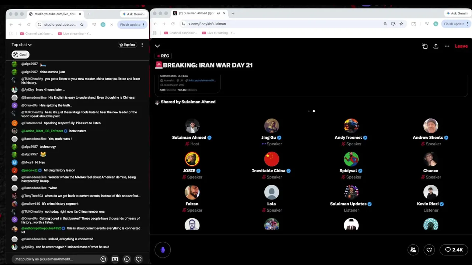
Task: Open media control icon in the X window
Action: tap(427, 24)
